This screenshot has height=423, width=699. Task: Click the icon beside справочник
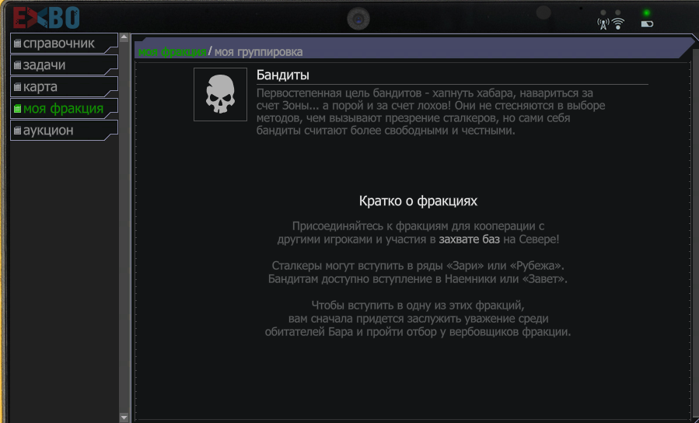[x=17, y=44]
